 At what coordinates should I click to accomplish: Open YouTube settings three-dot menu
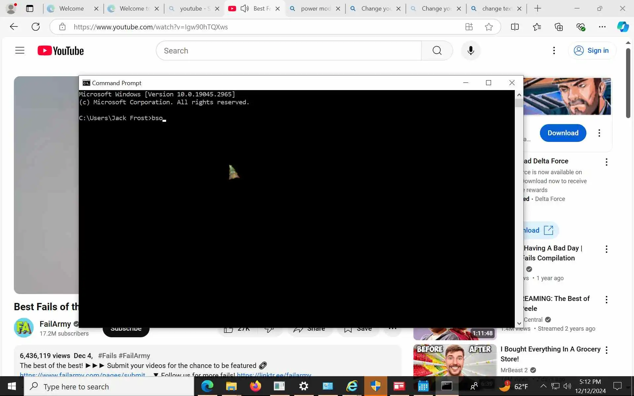(x=554, y=50)
